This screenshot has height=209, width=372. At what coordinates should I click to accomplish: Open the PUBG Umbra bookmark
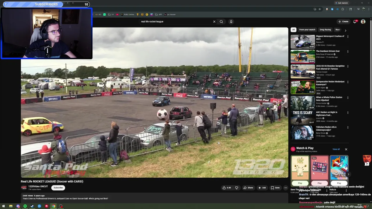(127, 15)
